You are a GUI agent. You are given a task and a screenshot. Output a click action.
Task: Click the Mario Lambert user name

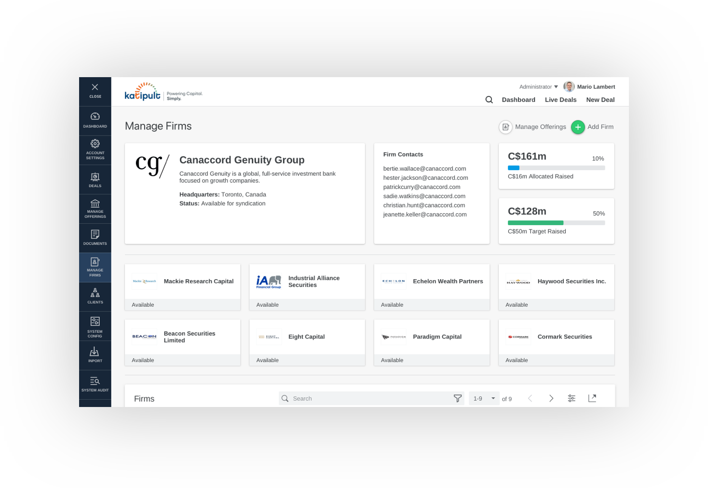(596, 87)
